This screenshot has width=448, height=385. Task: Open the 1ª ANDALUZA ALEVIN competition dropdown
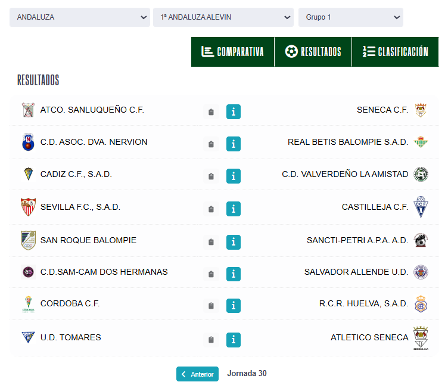[x=223, y=17]
